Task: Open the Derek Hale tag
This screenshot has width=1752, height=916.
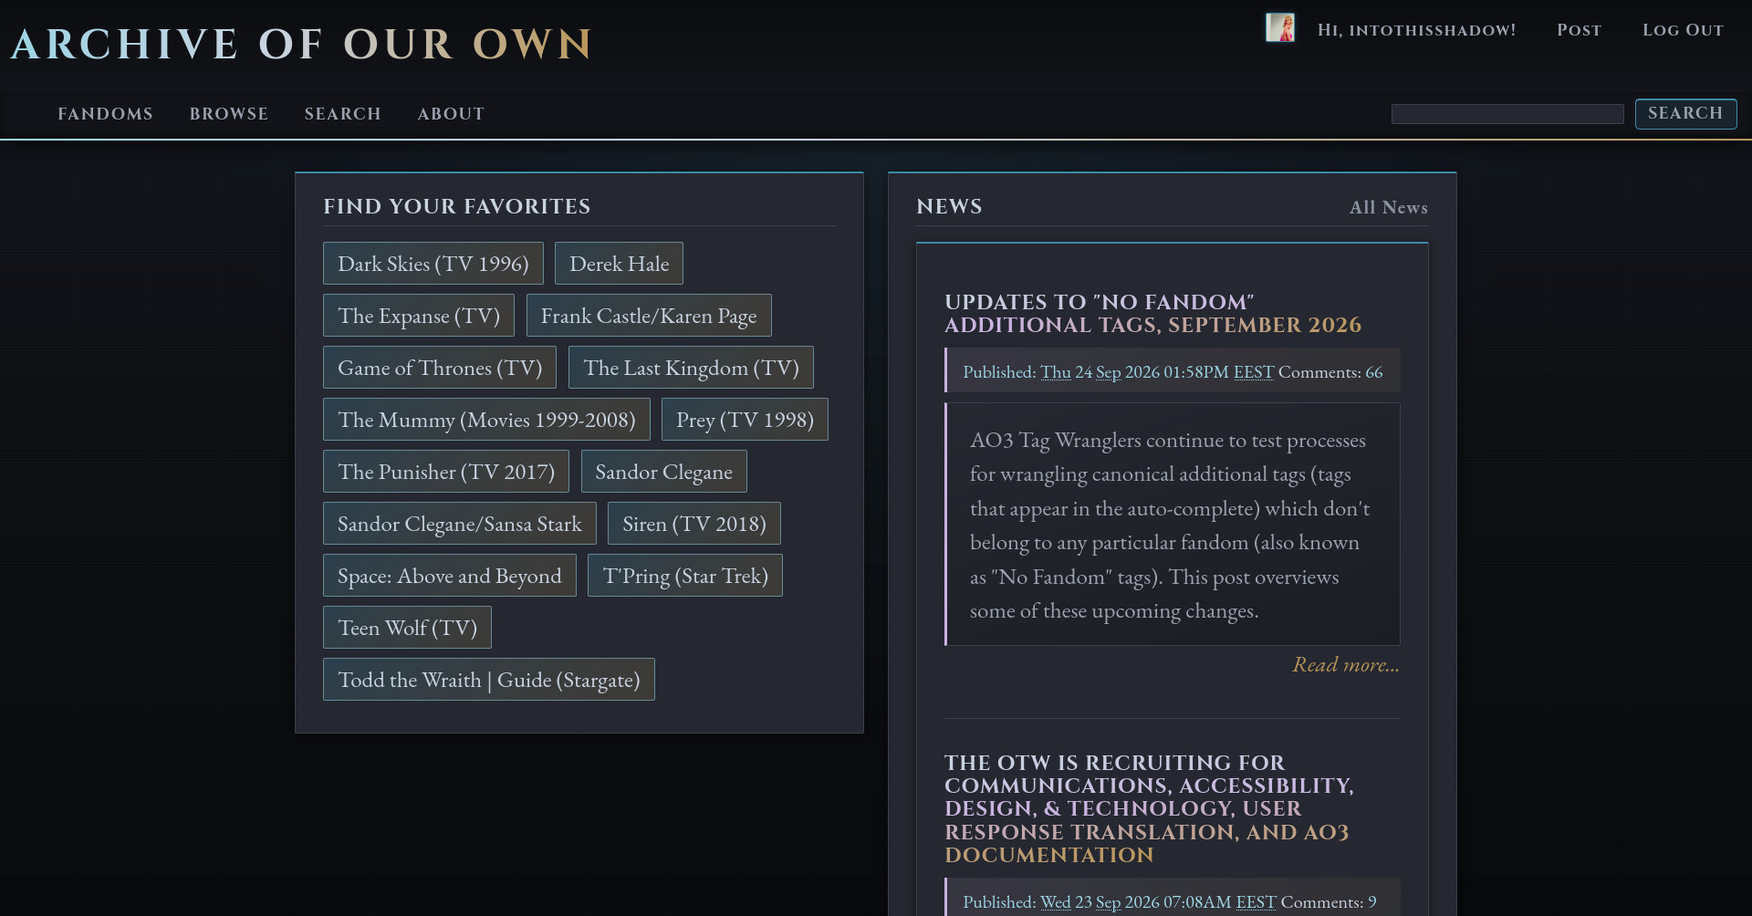Action: click(x=619, y=264)
